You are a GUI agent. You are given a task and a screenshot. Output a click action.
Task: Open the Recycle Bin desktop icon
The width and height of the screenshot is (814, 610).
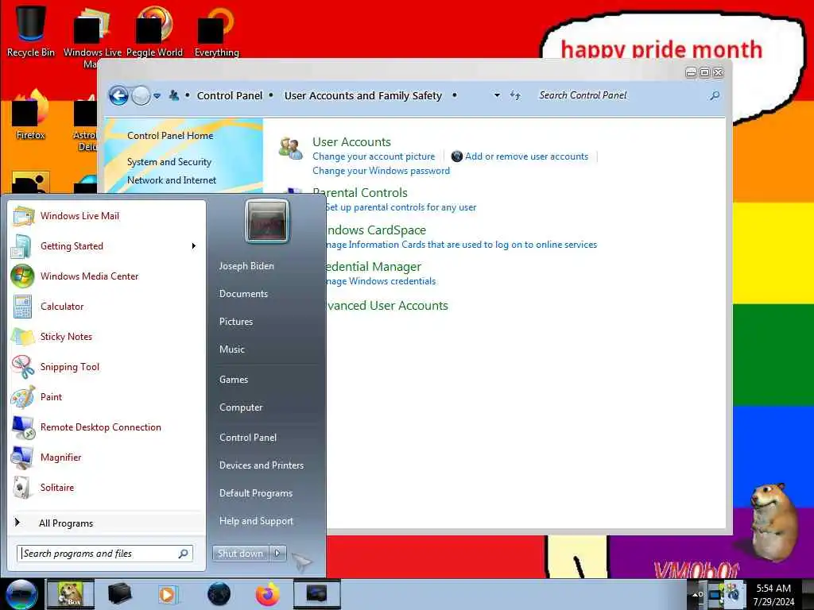click(x=31, y=31)
